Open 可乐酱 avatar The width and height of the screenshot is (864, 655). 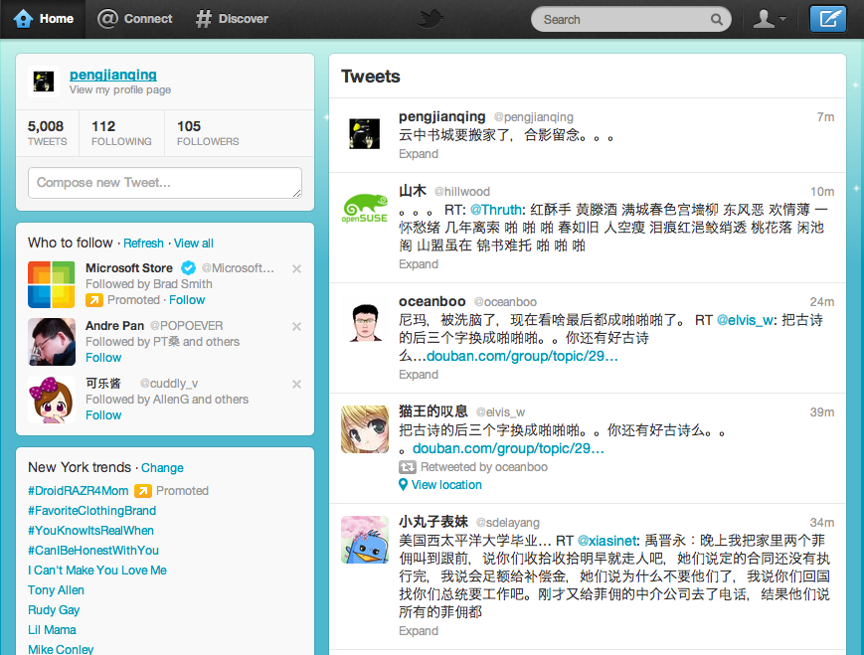click(52, 400)
